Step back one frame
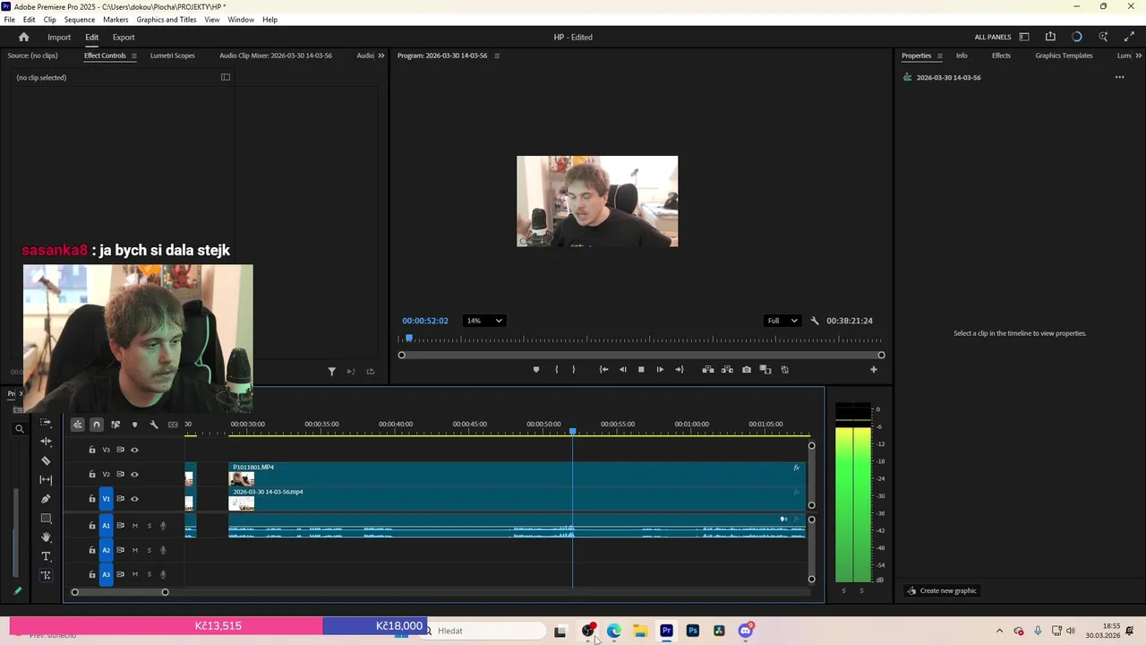Screen dimensions: 1146x645 click(623, 369)
